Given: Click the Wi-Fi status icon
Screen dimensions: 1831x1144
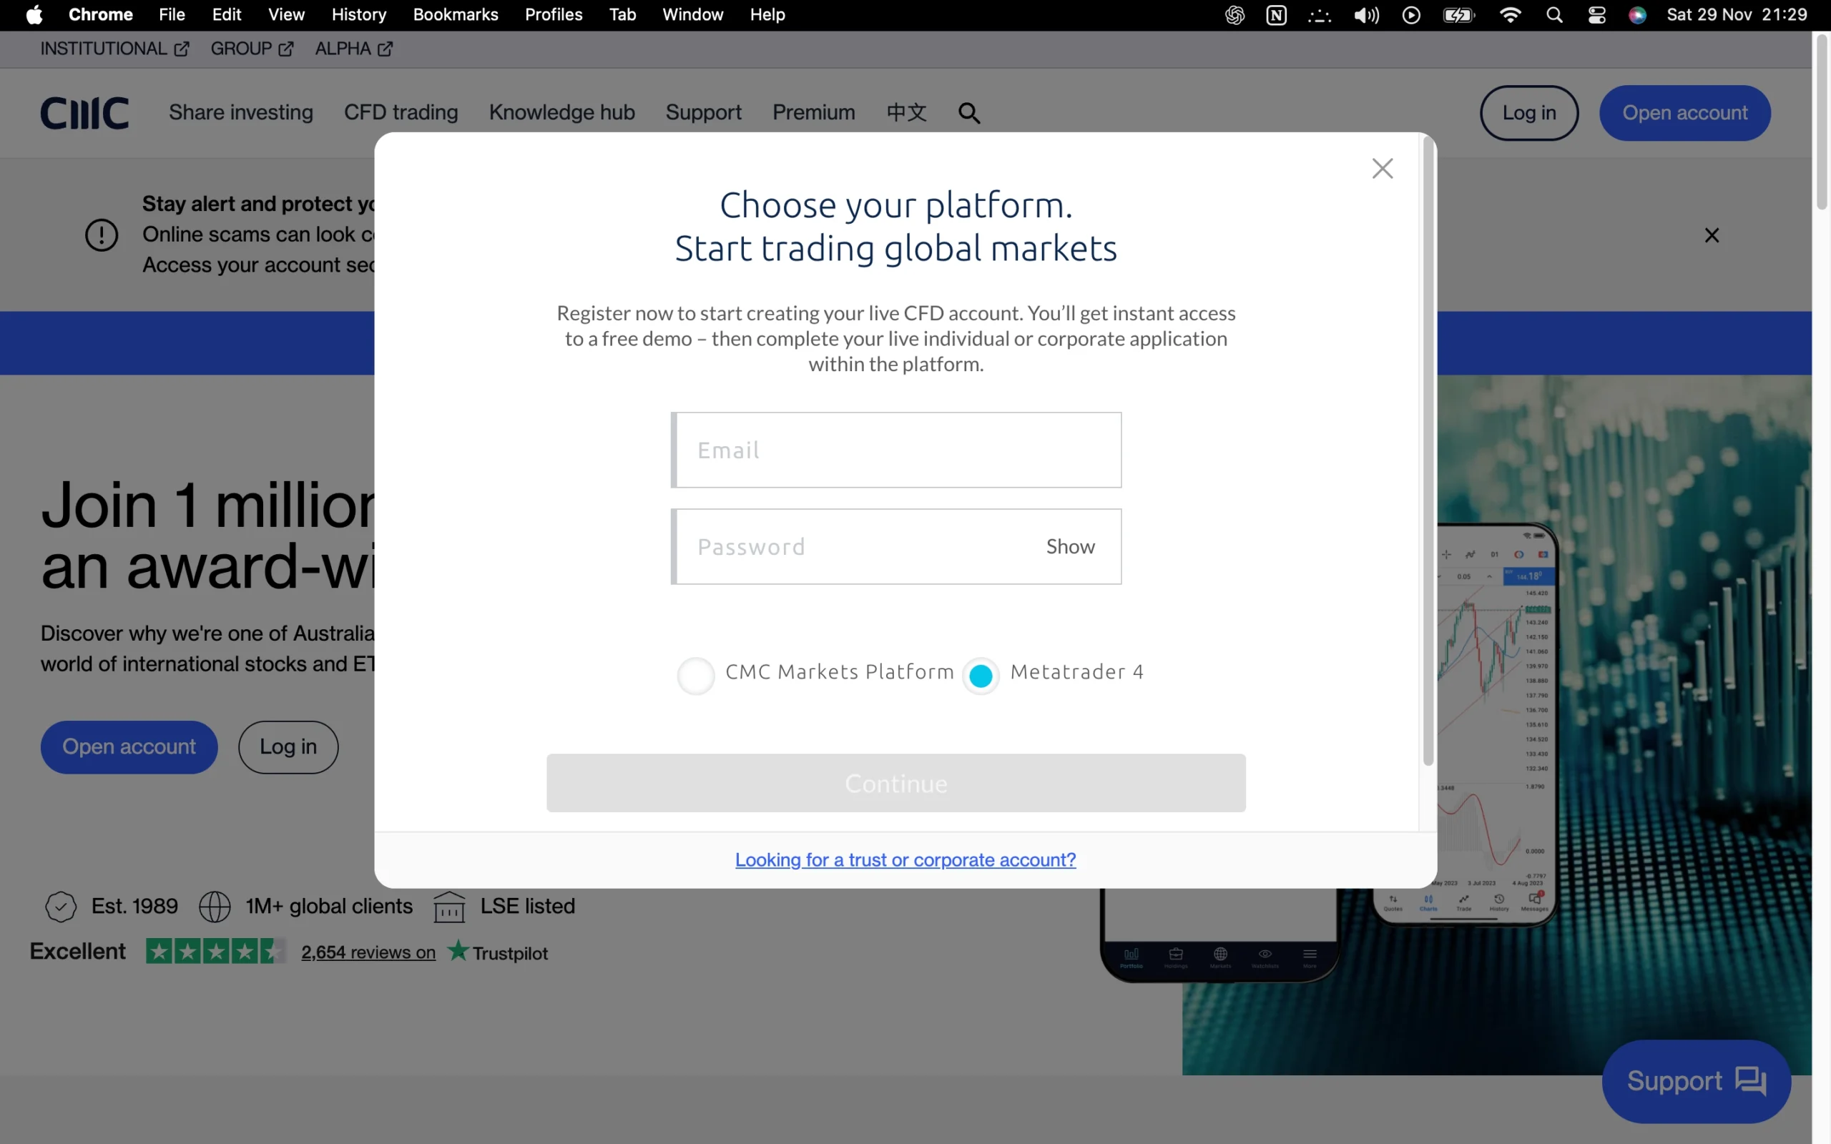Looking at the screenshot, I should (x=1509, y=15).
